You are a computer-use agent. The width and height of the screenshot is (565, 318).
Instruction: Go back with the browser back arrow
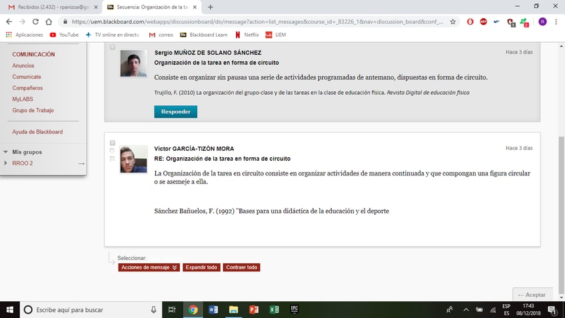point(9,21)
